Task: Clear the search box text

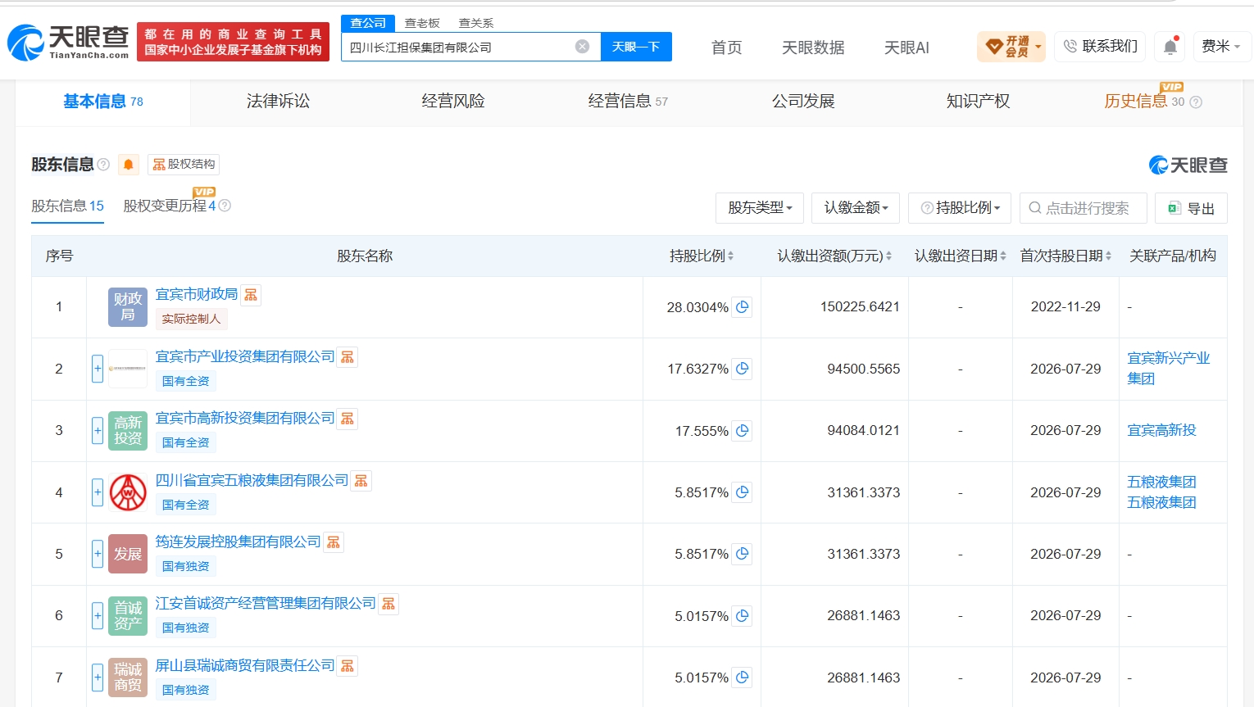Action: tap(582, 47)
